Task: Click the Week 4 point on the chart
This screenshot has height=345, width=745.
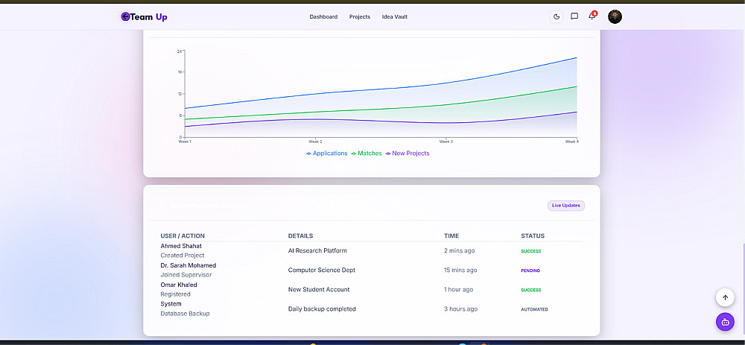Action: click(x=577, y=58)
